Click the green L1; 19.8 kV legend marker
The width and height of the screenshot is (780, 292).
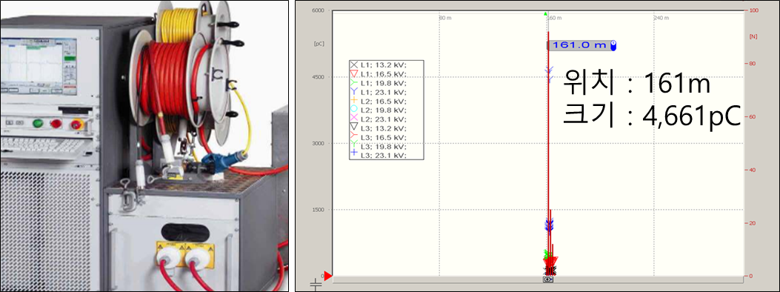point(353,82)
